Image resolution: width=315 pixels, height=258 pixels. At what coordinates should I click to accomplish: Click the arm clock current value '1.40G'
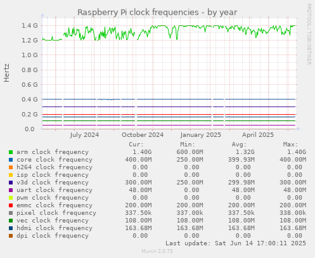[x=142, y=152]
